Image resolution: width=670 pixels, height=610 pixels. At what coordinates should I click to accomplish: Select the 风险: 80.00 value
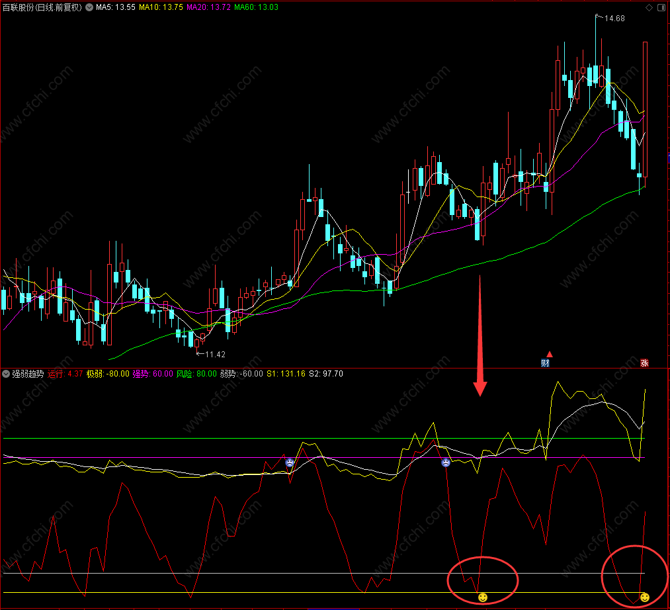(x=196, y=374)
